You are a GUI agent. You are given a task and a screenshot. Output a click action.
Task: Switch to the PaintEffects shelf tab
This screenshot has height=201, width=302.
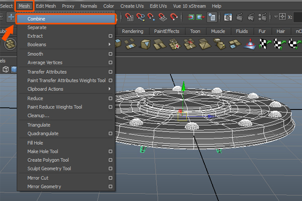tap(166, 31)
